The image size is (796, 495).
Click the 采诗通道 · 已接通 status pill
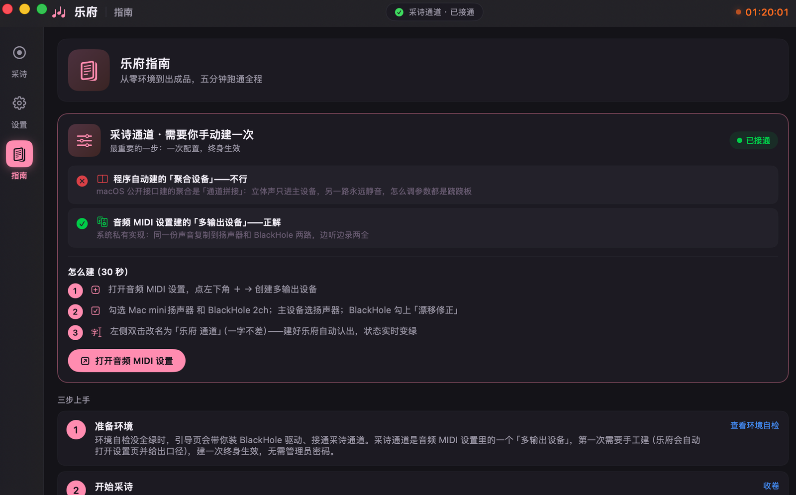tap(434, 12)
